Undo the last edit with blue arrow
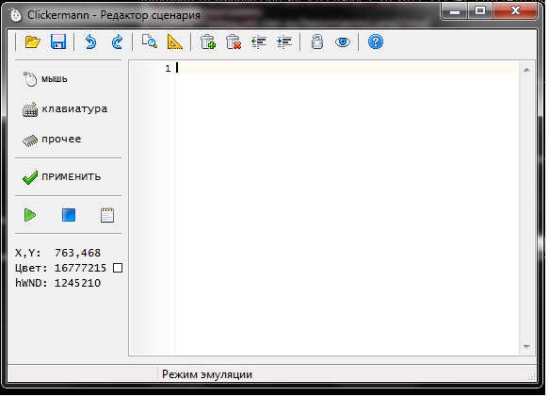Screen dimensions: 549x397 click(90, 42)
